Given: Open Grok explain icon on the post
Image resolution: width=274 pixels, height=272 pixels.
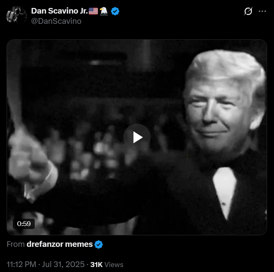Looking at the screenshot, I should pos(248,11).
